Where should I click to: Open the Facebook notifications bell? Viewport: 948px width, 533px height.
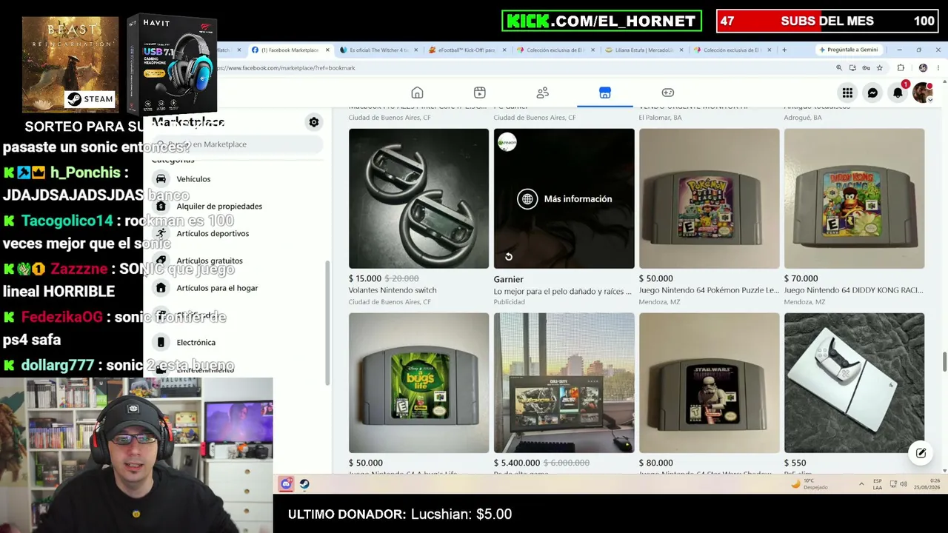coord(898,93)
